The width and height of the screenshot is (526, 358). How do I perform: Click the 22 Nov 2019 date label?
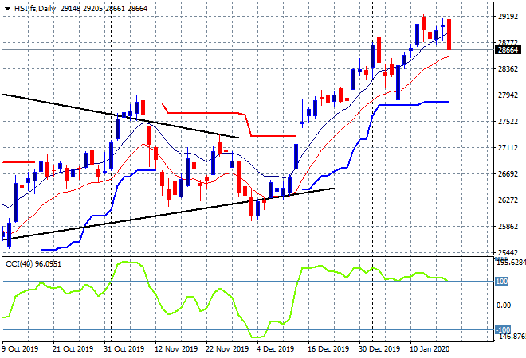227,349
